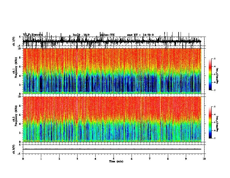Click time axis tick label 8

[168, 159]
